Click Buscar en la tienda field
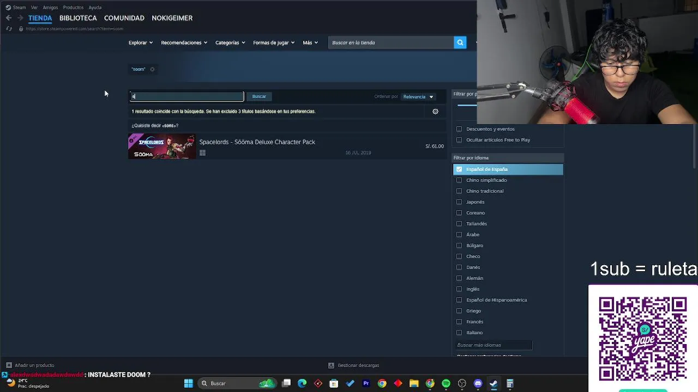 (390, 42)
